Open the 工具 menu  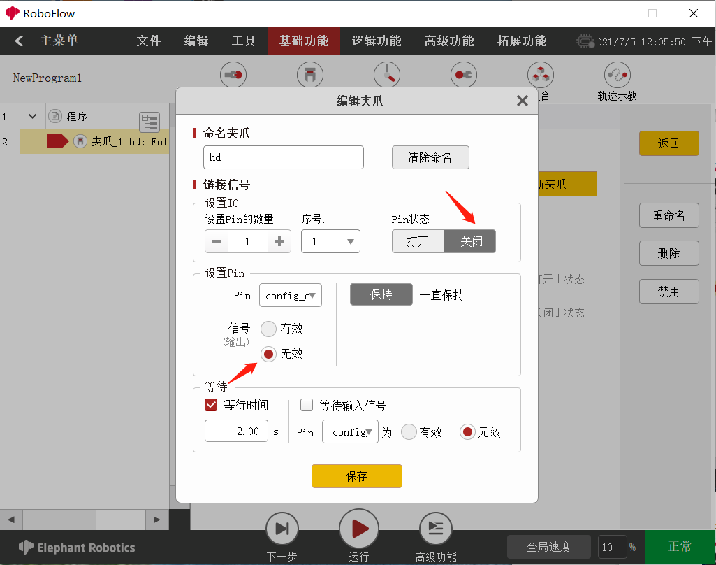[x=243, y=41]
